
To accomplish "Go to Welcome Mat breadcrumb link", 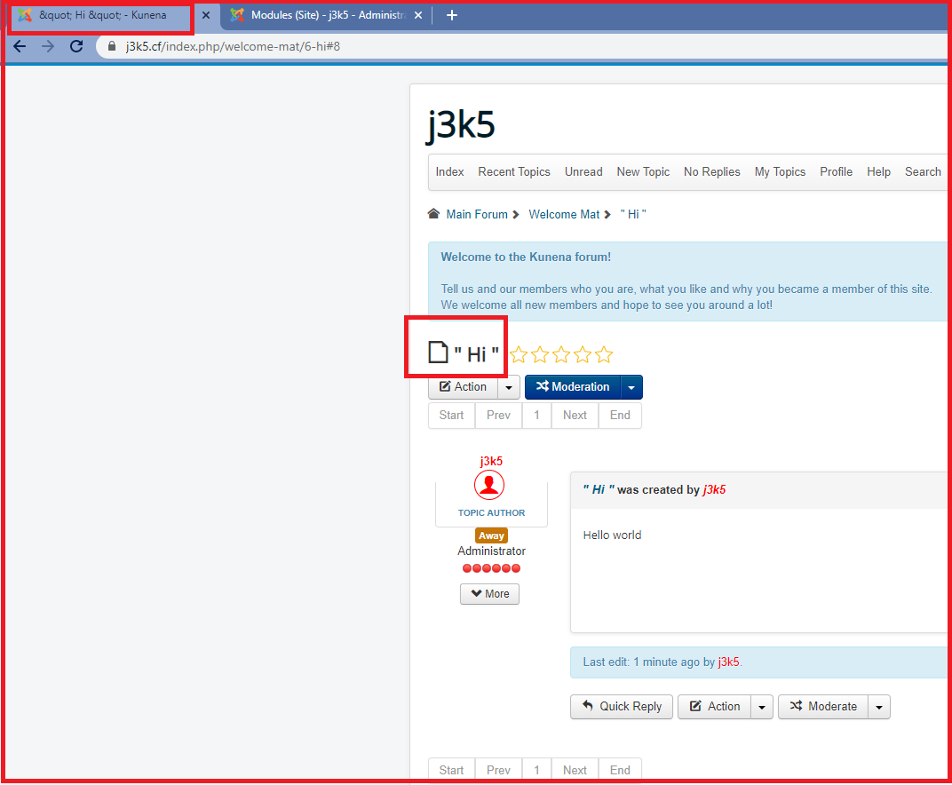I will click(x=564, y=214).
